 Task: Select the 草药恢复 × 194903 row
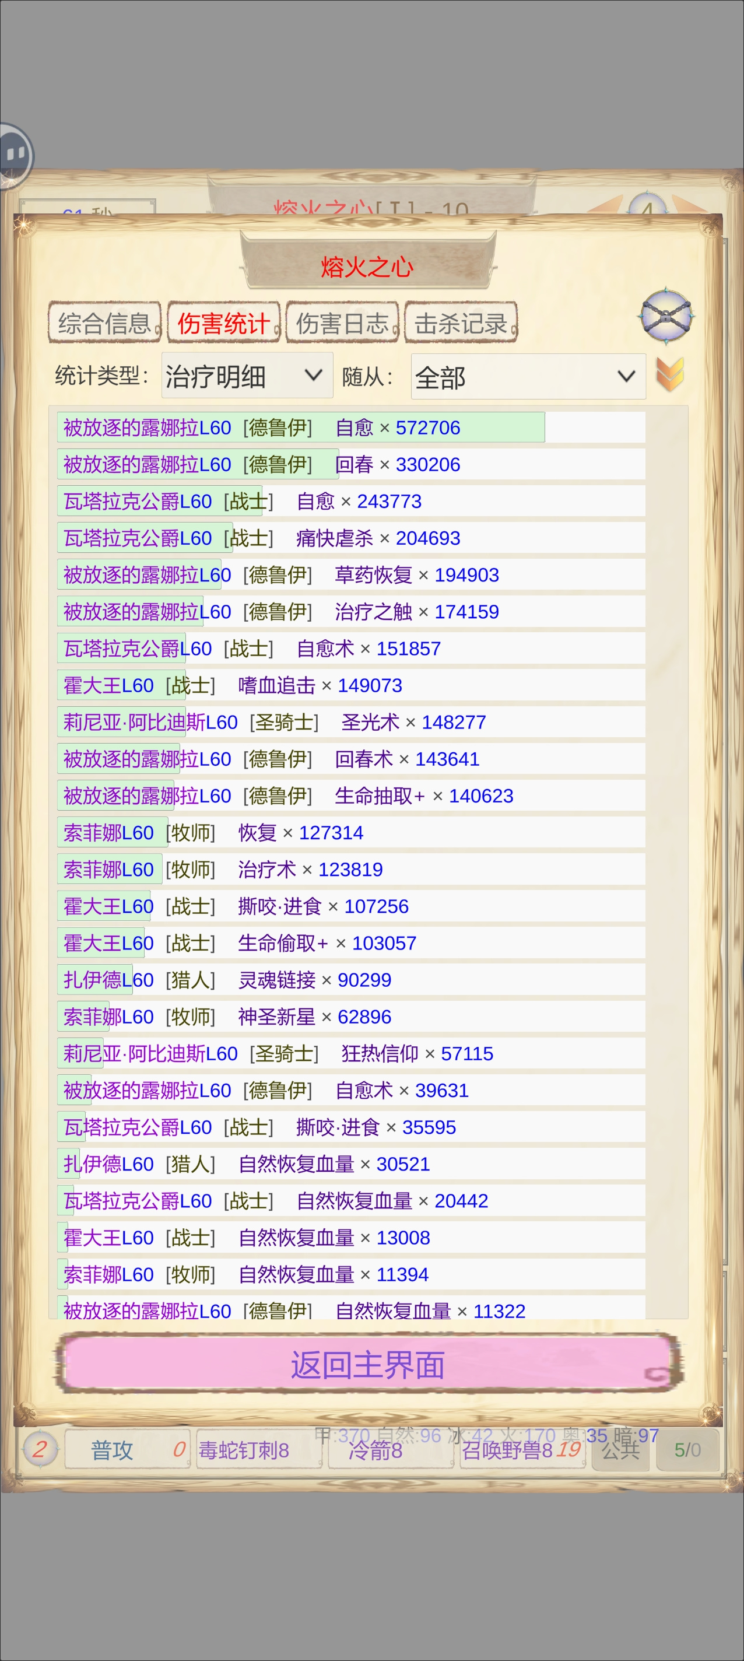click(x=352, y=574)
